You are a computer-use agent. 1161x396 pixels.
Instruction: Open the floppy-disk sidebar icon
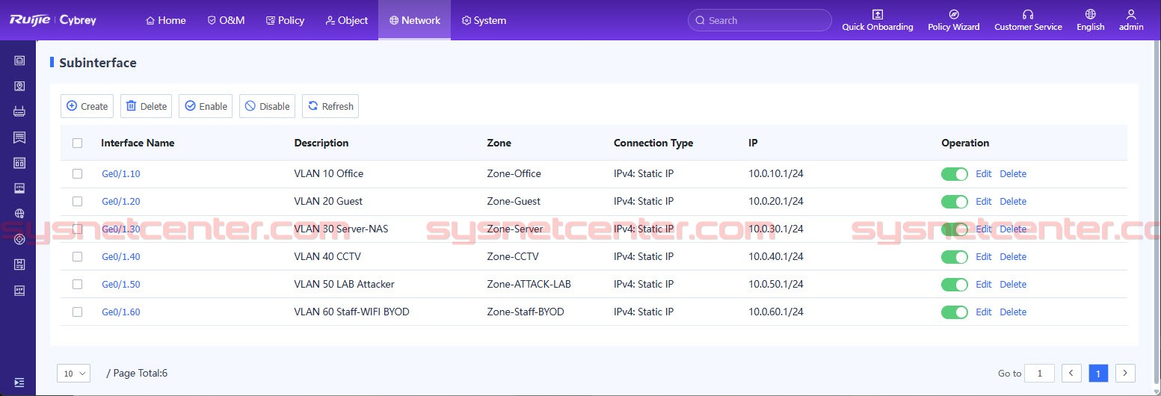pyautogui.click(x=19, y=264)
